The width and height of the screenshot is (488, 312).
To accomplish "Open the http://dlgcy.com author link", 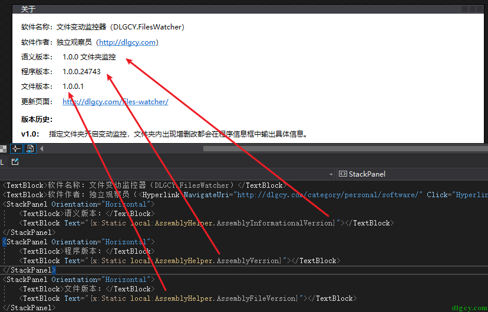I will point(127,42).
